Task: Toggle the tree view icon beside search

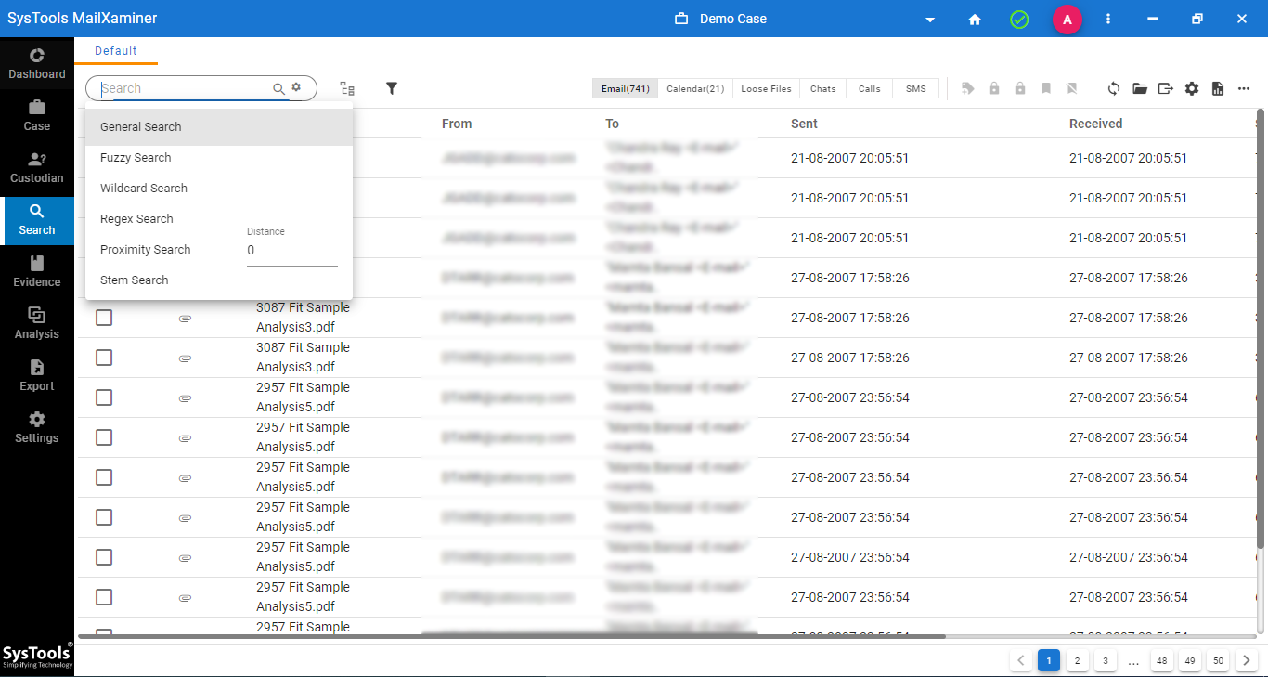Action: pyautogui.click(x=347, y=88)
